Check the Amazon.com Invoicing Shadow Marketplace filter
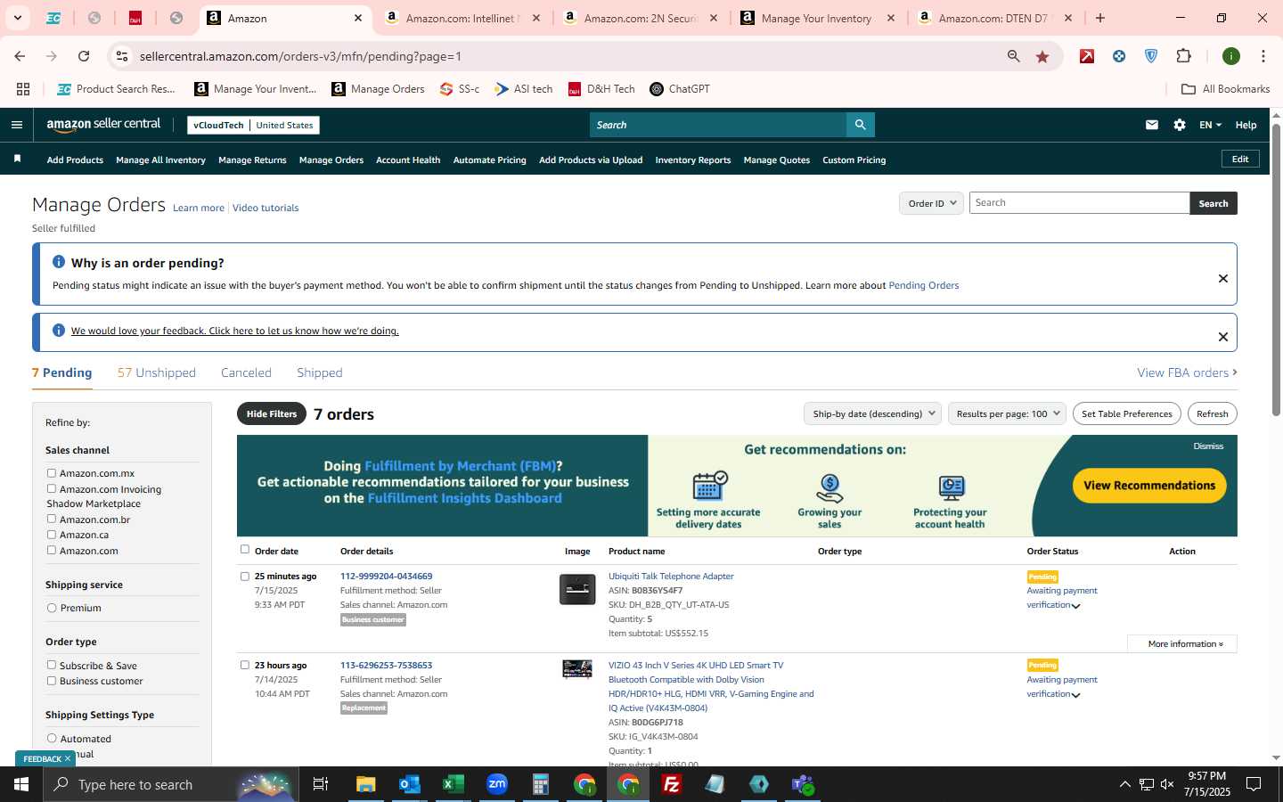 [52, 488]
